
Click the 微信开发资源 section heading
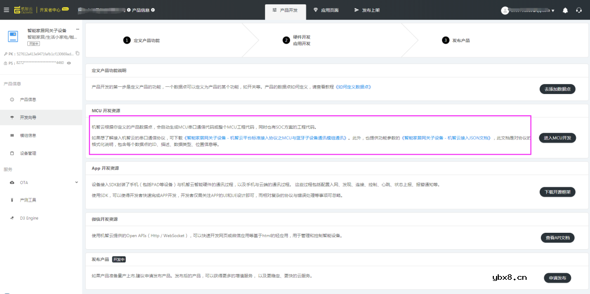[x=104, y=219]
